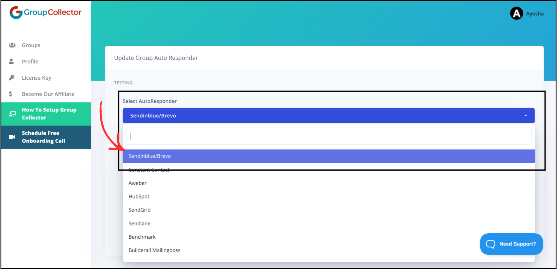Screen dimensions: 557x269
Task: Click the Need Support button
Action: (x=511, y=244)
